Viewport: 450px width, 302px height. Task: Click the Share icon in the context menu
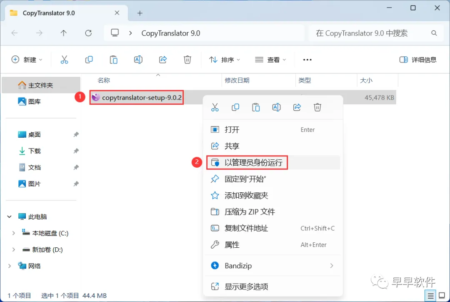(297, 108)
